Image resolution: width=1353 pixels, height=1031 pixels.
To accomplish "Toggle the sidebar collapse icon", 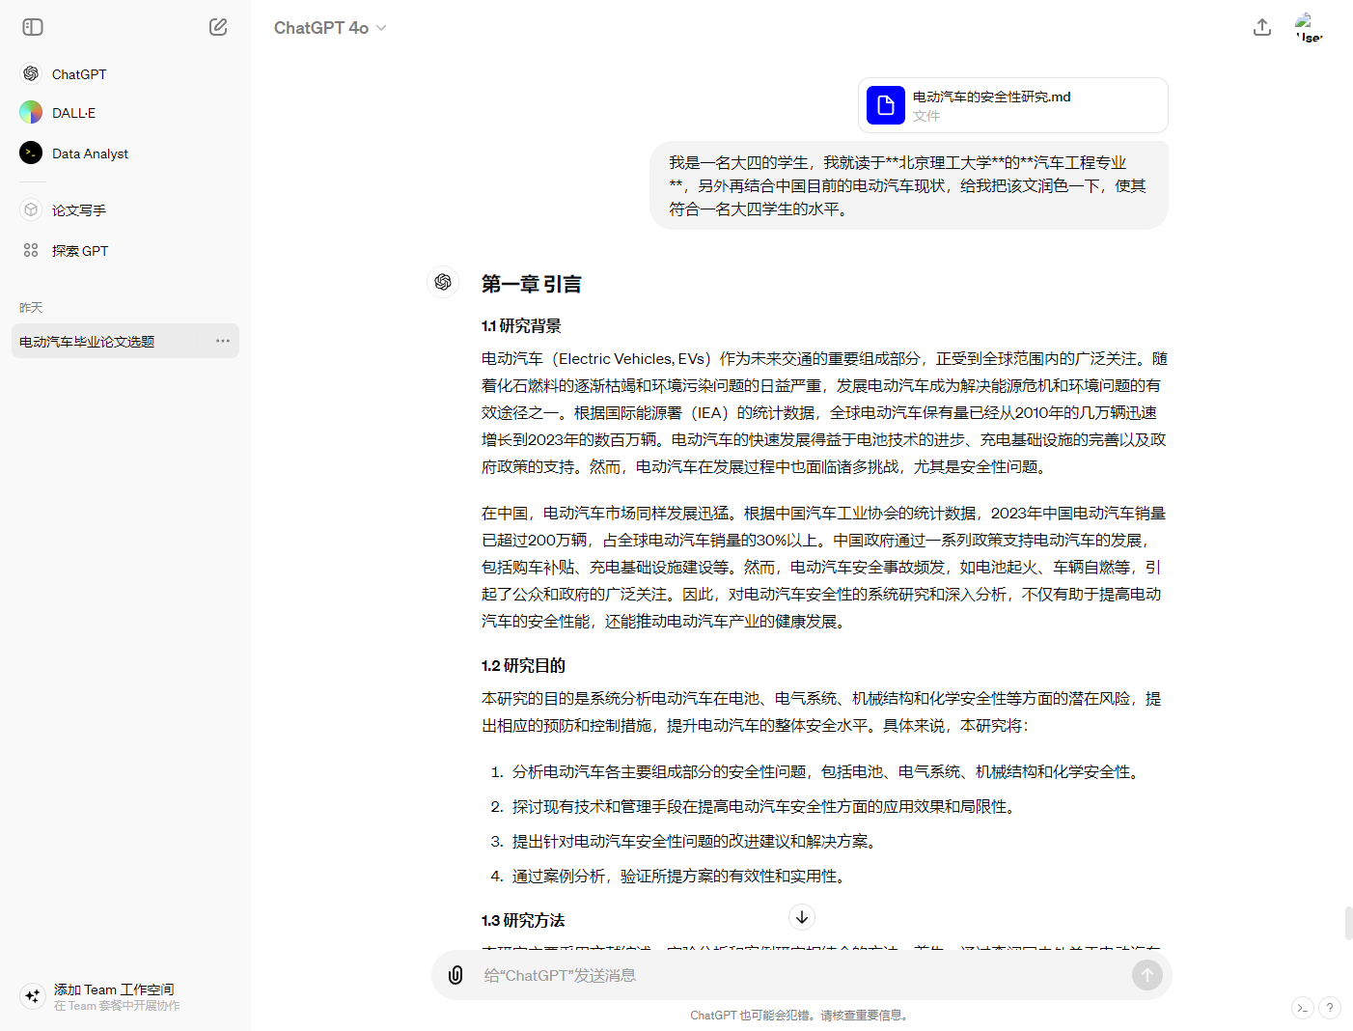I will tap(33, 27).
